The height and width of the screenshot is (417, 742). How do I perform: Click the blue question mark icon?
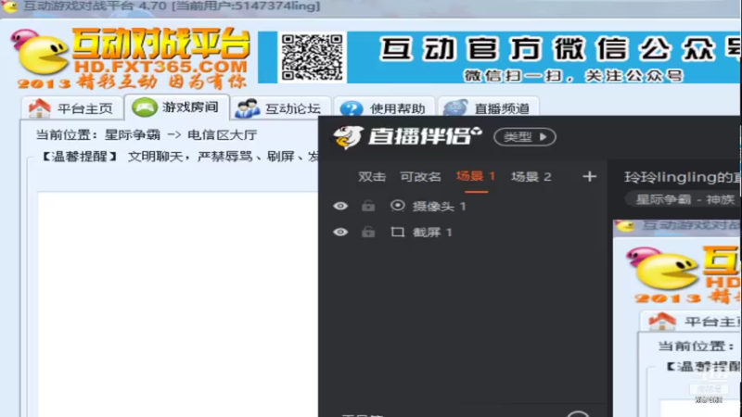click(x=352, y=108)
